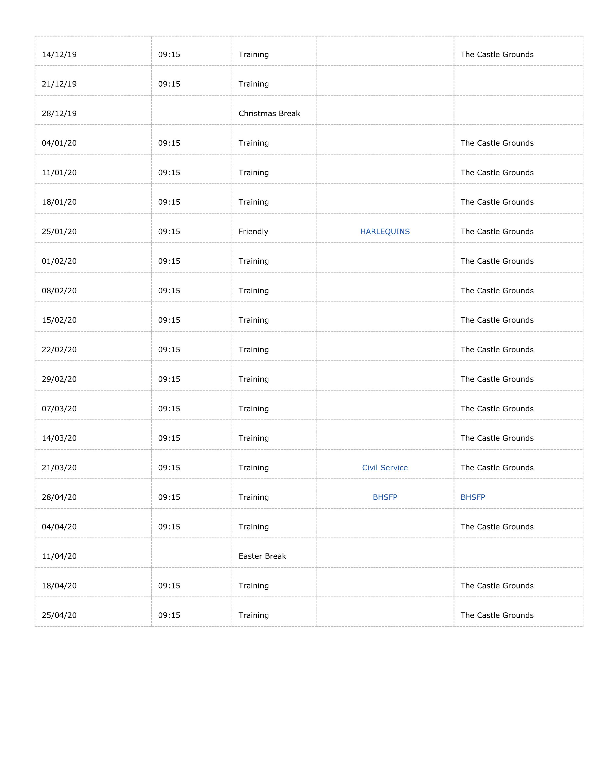Click the 28/12/19 date cell
Viewport: 605px width, 783px height.
click(x=59, y=114)
